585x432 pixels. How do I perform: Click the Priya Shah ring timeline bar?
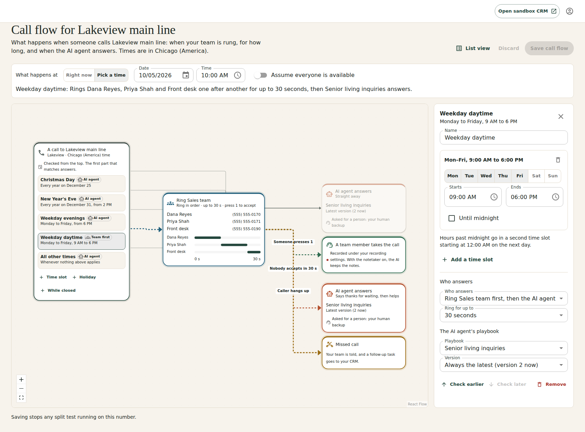pos(234,245)
